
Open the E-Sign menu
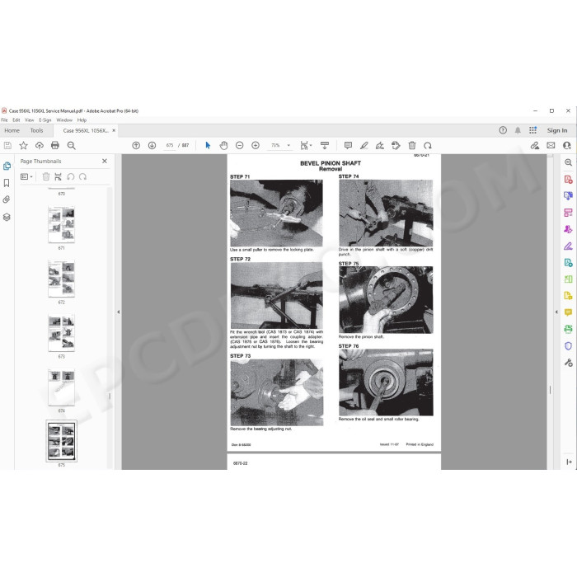click(45, 120)
